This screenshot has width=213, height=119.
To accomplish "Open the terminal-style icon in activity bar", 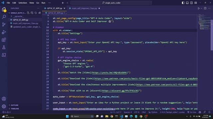I will click(x=4, y=55).
